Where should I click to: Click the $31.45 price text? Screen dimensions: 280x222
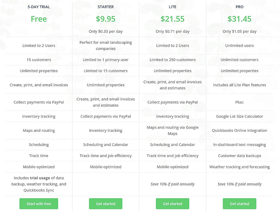(x=239, y=19)
